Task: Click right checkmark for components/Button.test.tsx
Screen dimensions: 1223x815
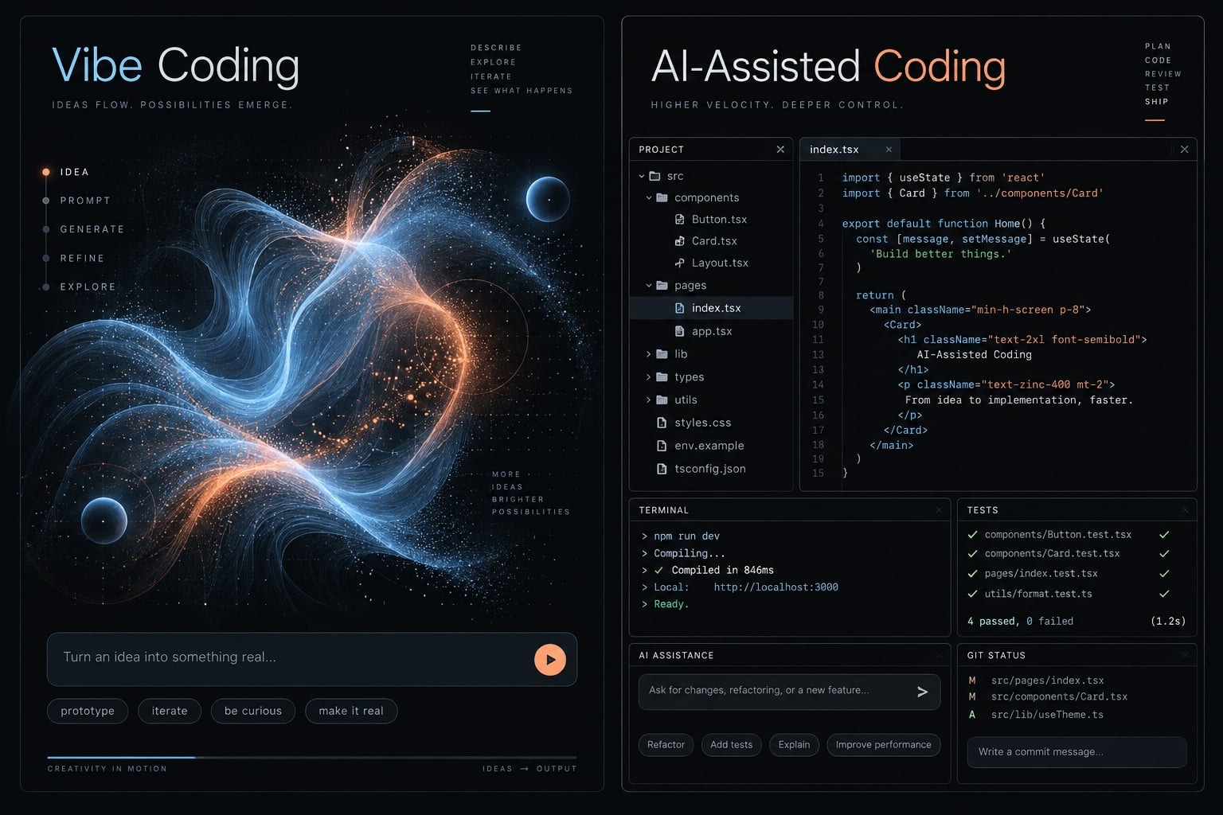Action: click(1164, 535)
